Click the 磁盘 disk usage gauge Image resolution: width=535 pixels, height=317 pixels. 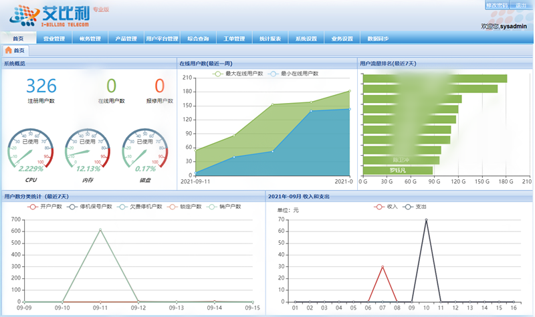(x=145, y=150)
